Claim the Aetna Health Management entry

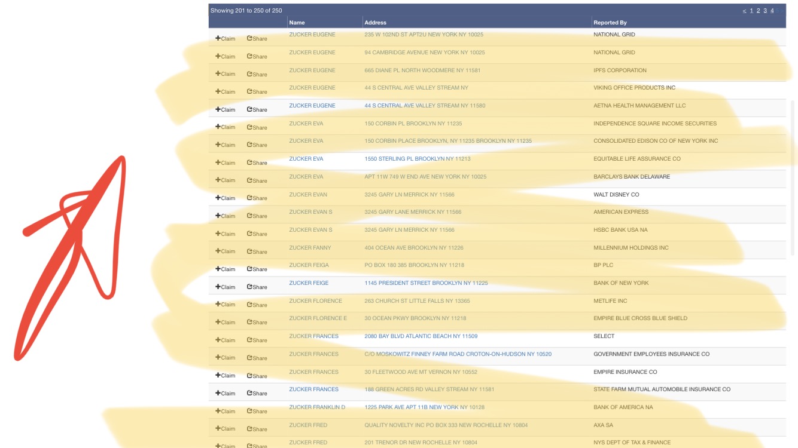(x=226, y=110)
